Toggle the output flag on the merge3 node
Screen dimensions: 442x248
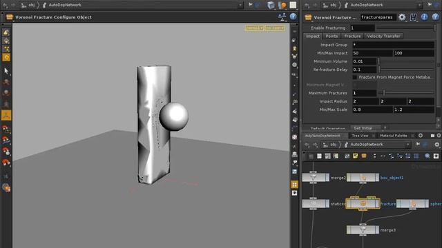377,229
